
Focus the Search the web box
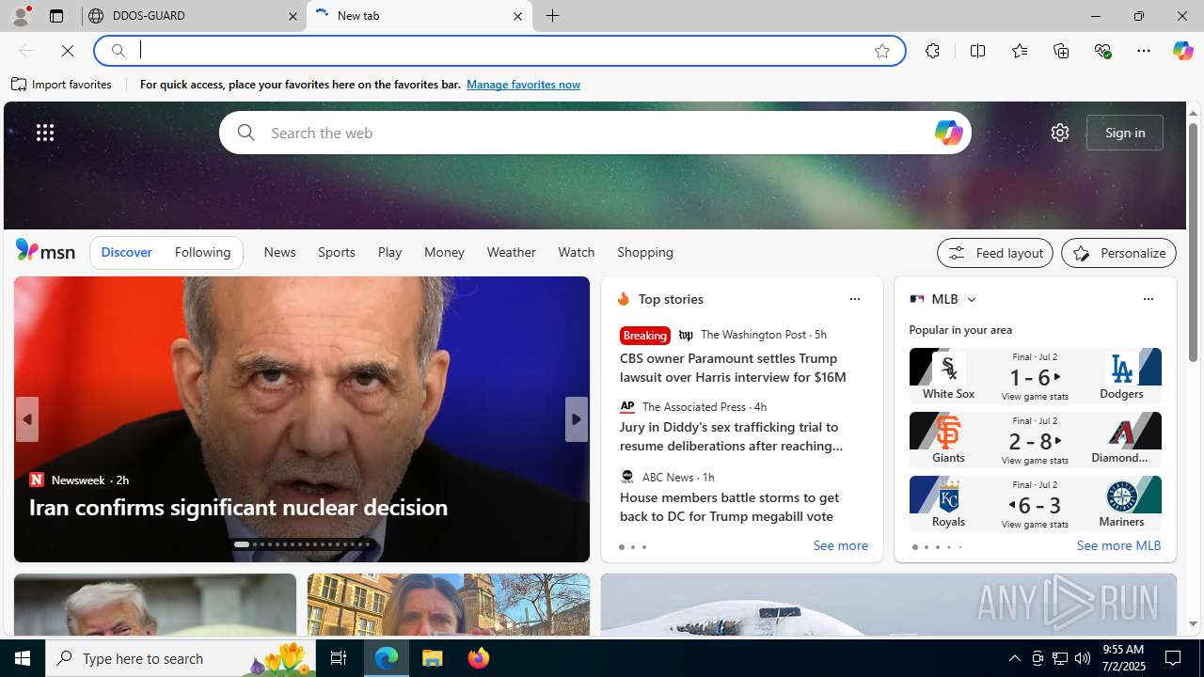[x=594, y=133]
